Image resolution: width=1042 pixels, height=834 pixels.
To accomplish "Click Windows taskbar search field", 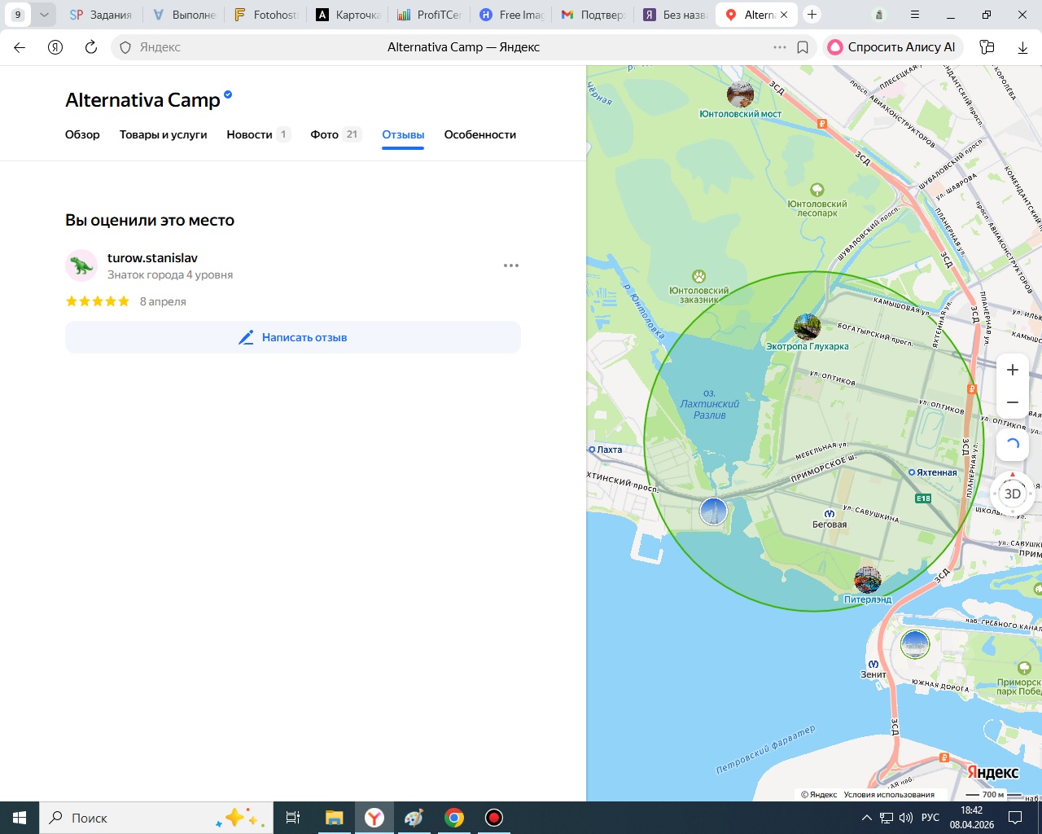I will tap(155, 818).
